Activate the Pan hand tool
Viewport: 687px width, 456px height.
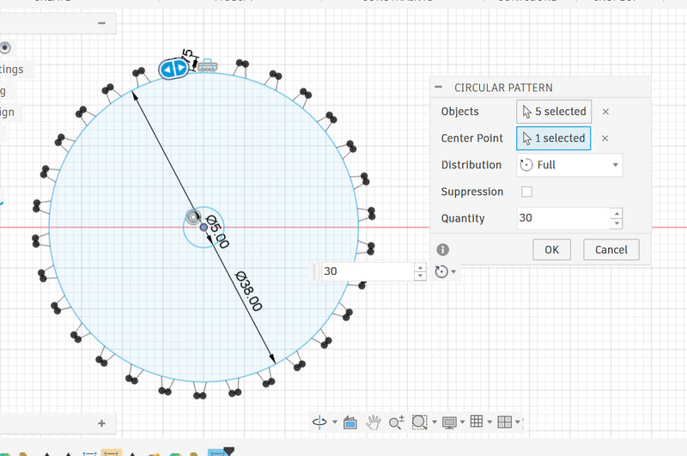click(x=374, y=423)
